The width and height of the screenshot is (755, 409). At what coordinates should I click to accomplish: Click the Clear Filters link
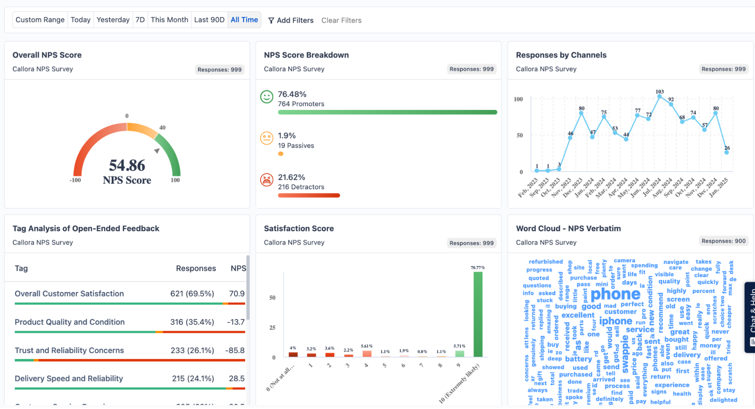tap(341, 20)
